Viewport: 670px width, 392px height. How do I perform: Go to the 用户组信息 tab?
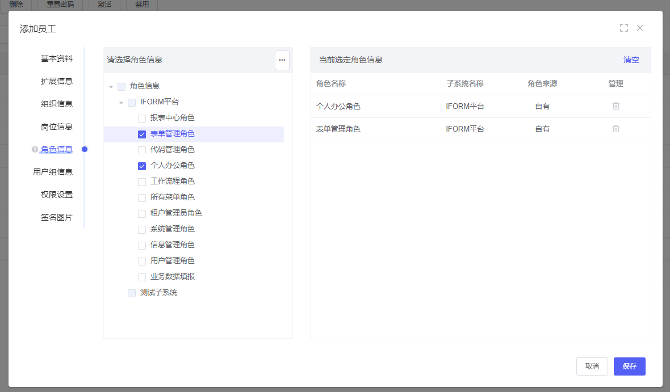click(x=53, y=172)
